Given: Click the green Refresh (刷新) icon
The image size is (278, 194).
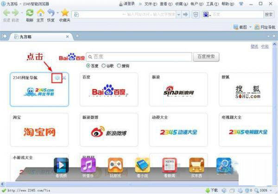Looking at the screenshot, I should 30,13.
